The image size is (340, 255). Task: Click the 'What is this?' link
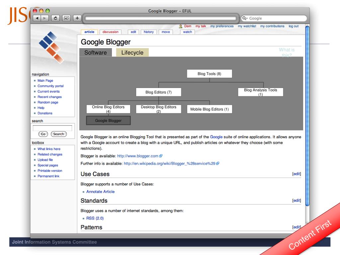click(287, 52)
